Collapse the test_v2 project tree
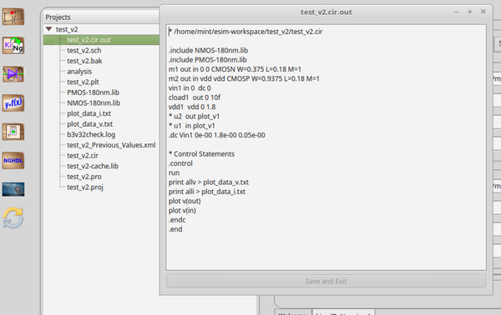501x315 pixels. point(49,29)
